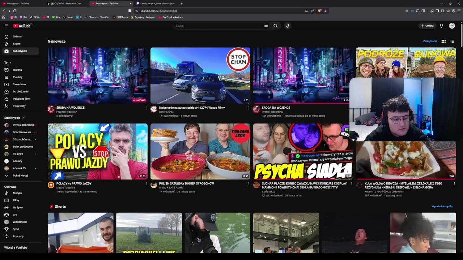Viewport: 463px width, 260px height.
Task: Open a new browser tab
Action: 182,4
